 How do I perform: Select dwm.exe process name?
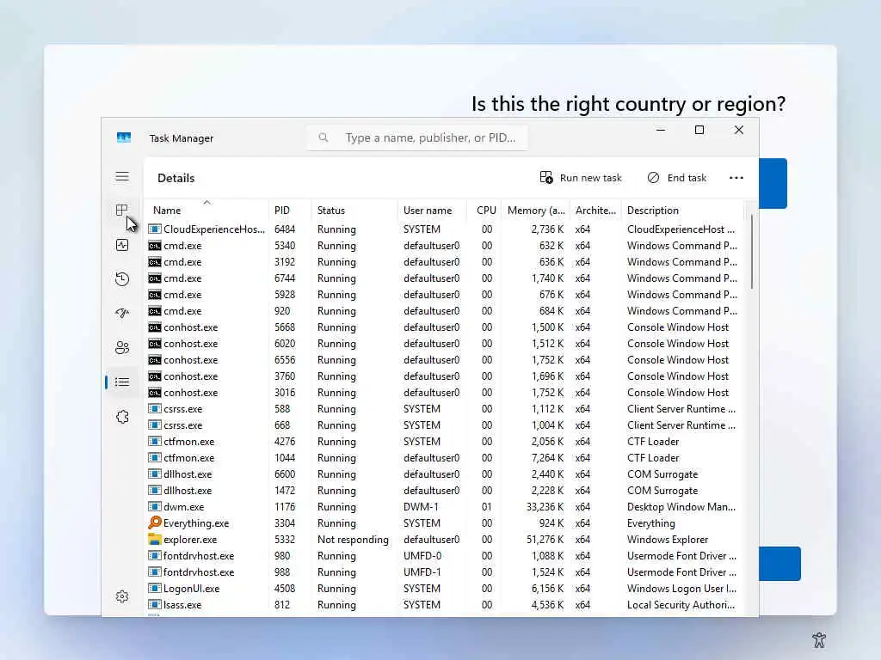(184, 507)
